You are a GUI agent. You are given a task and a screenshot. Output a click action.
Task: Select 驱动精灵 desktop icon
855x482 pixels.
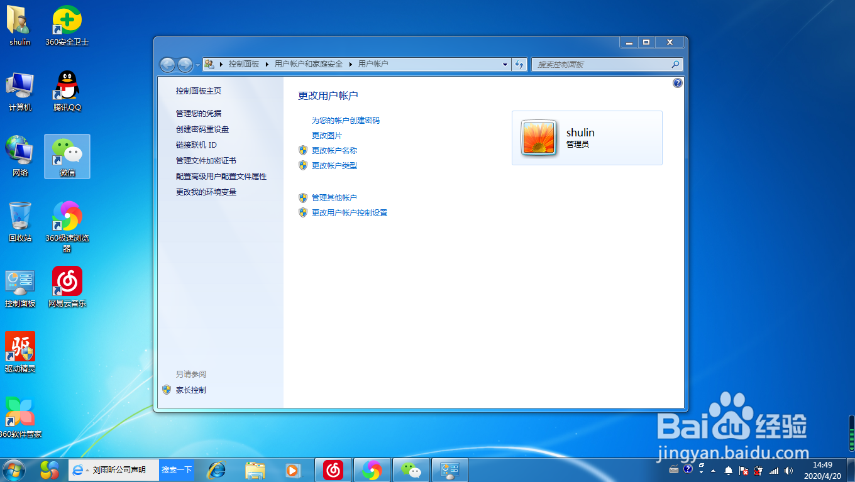click(19, 353)
